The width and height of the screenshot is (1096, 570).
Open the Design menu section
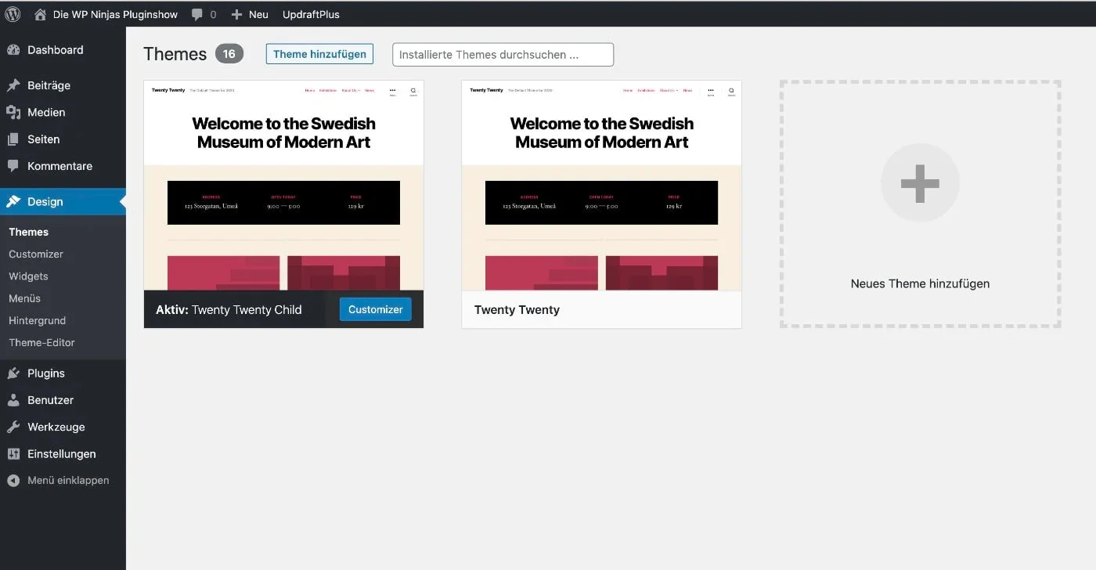click(x=45, y=201)
